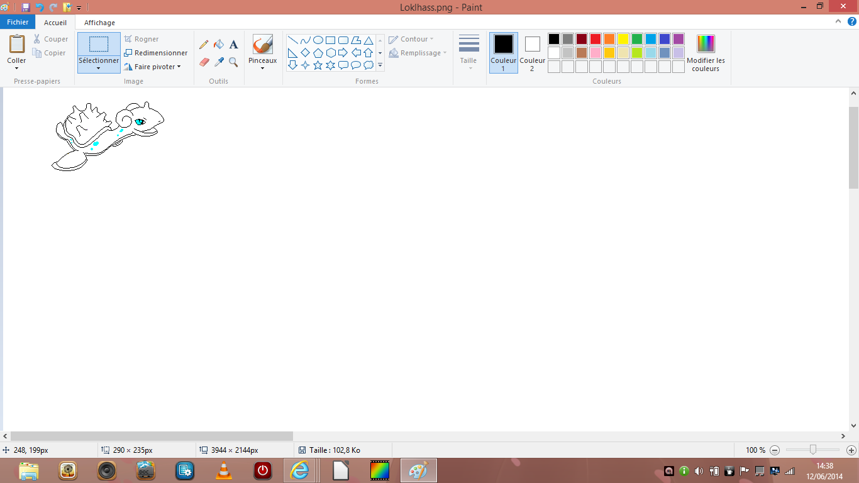Click the horizontal scrollbar right arrow
Screen dimensions: 859x483
(843, 436)
